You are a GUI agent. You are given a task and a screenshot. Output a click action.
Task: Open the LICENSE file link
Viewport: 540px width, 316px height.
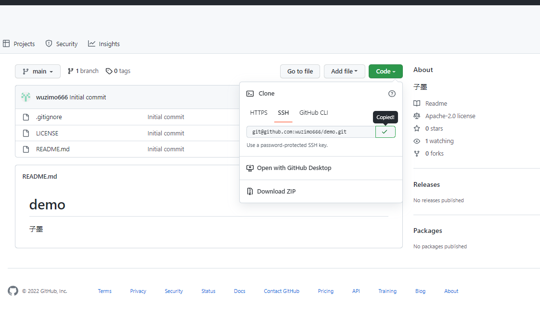point(47,133)
